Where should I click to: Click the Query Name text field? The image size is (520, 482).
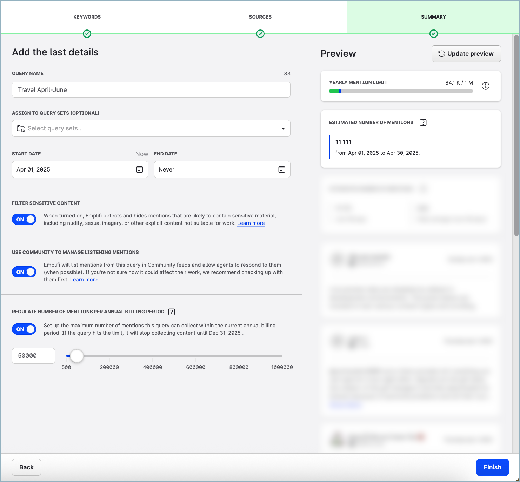pyautogui.click(x=151, y=90)
